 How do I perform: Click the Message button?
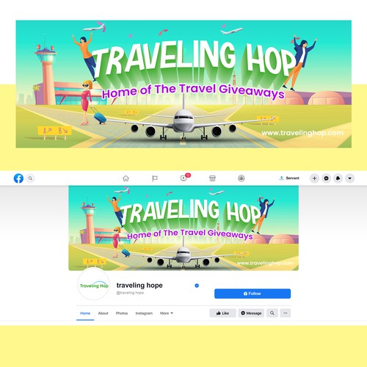(251, 313)
